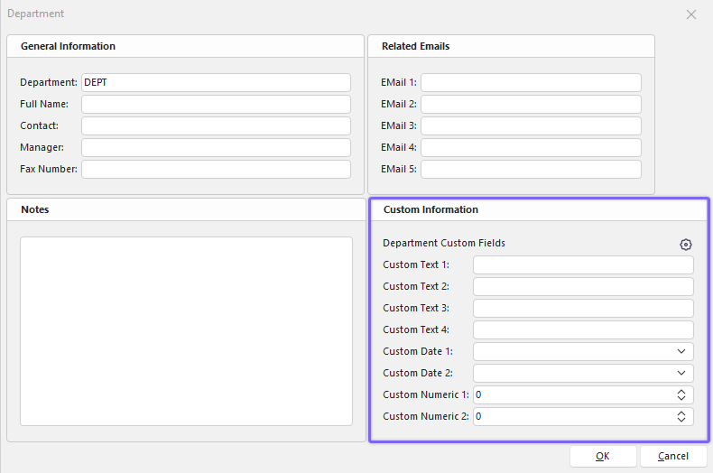The height and width of the screenshot is (473, 713).
Task: Expand the Custom Date 2 dropdown
Action: click(x=681, y=373)
